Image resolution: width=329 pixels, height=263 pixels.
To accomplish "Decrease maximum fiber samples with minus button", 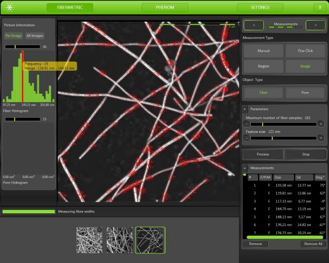I will click(x=246, y=124).
